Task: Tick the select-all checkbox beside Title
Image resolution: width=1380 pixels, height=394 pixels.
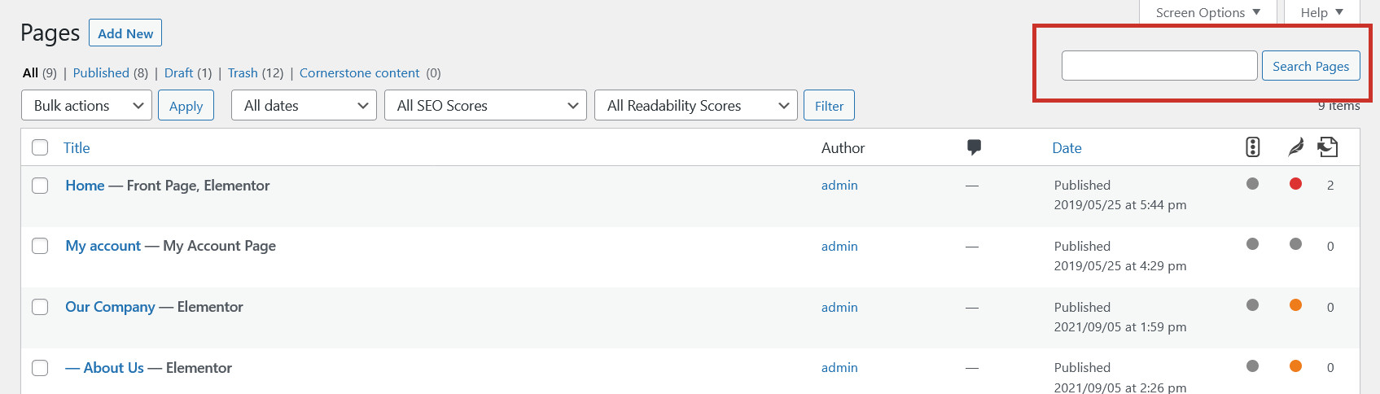Action: pos(40,147)
